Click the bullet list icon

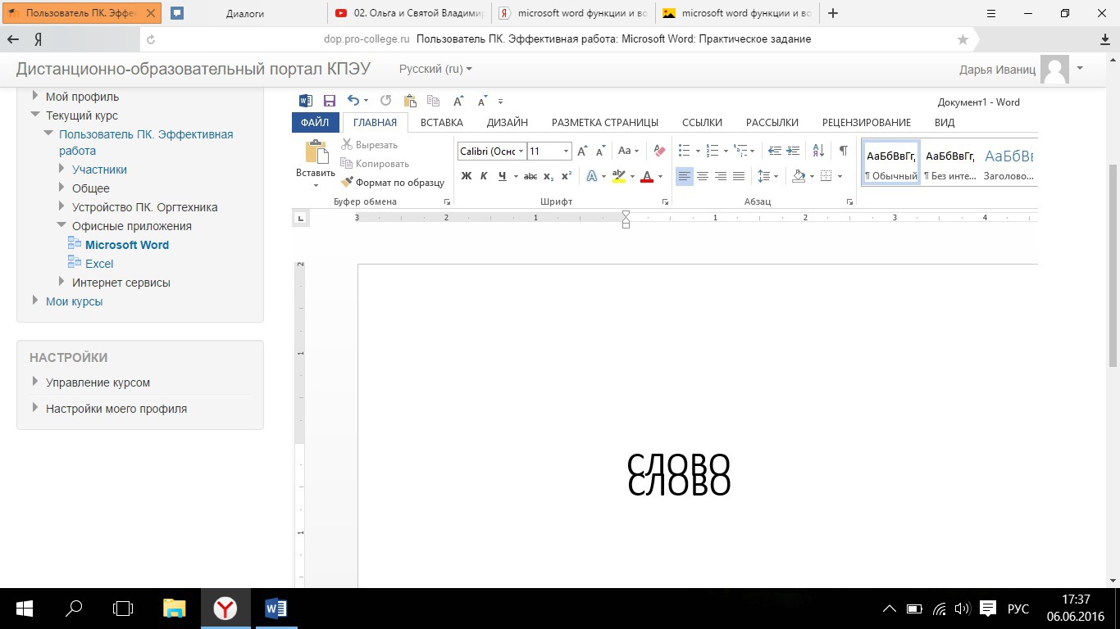(x=685, y=151)
